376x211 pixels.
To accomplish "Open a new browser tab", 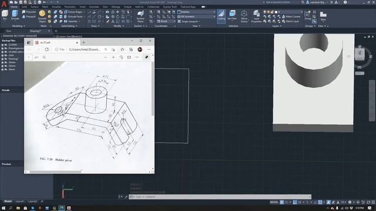I will pos(83,42).
